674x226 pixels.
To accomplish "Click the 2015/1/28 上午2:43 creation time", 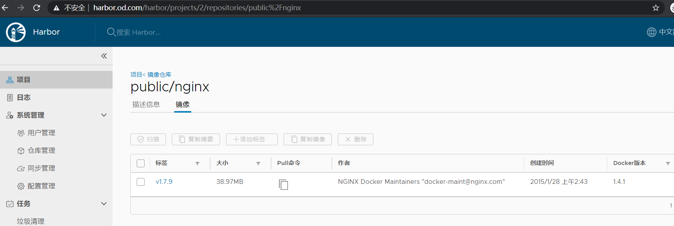I will point(559,182).
